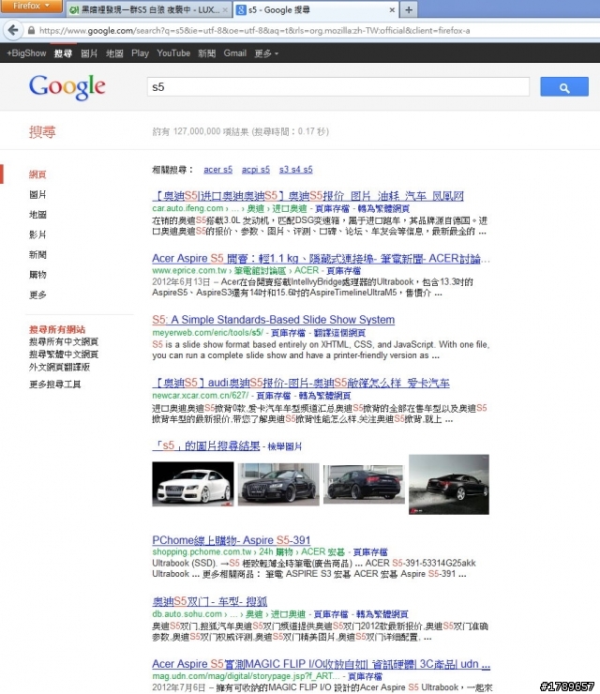This screenshot has width=600, height=694.
Task: Select 網頁 in left sidebar
Action: (37, 174)
